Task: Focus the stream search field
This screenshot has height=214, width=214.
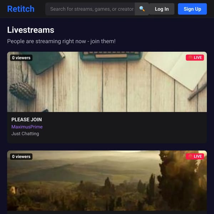Action: pyautogui.click(x=90, y=9)
